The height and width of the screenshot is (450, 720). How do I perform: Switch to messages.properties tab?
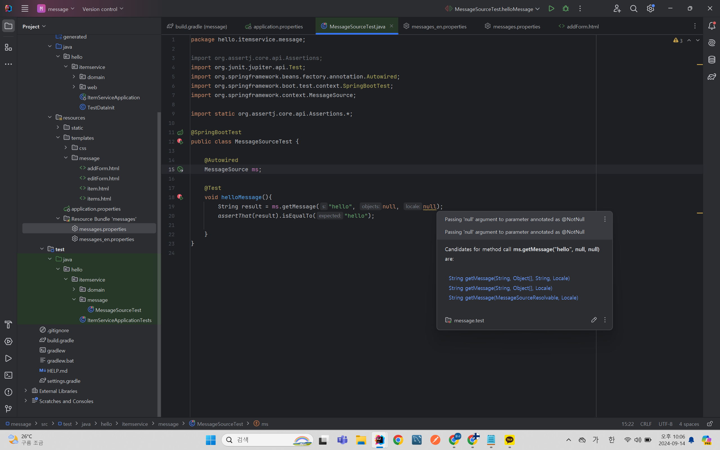512,26
